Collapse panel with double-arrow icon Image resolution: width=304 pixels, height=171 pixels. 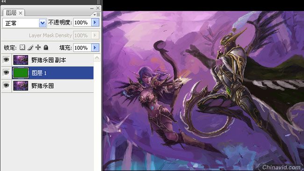(x=3, y=1)
